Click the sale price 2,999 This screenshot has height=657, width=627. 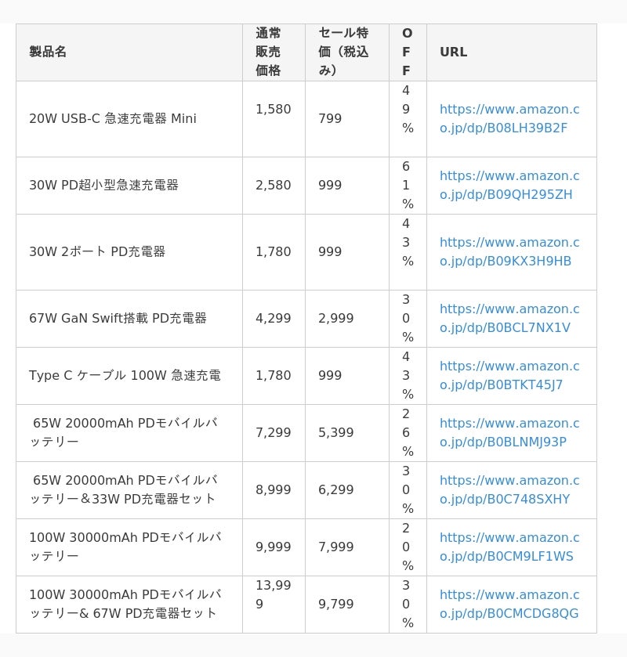(x=336, y=319)
